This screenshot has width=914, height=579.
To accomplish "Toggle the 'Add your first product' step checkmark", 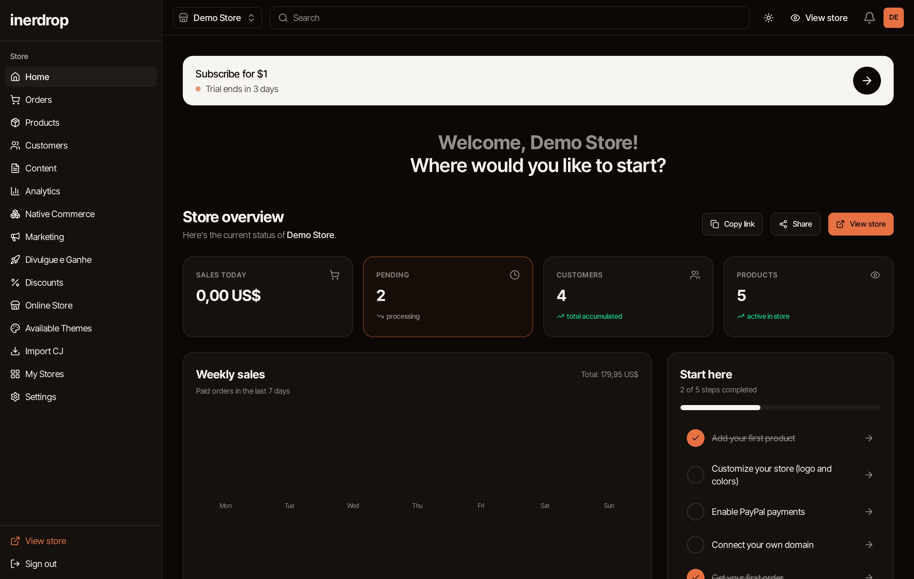I will click(x=695, y=438).
